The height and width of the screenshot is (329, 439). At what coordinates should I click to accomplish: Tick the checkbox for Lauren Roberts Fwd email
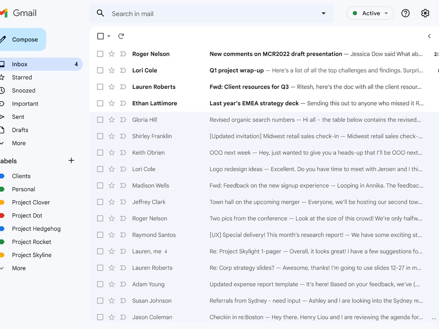[100, 87]
